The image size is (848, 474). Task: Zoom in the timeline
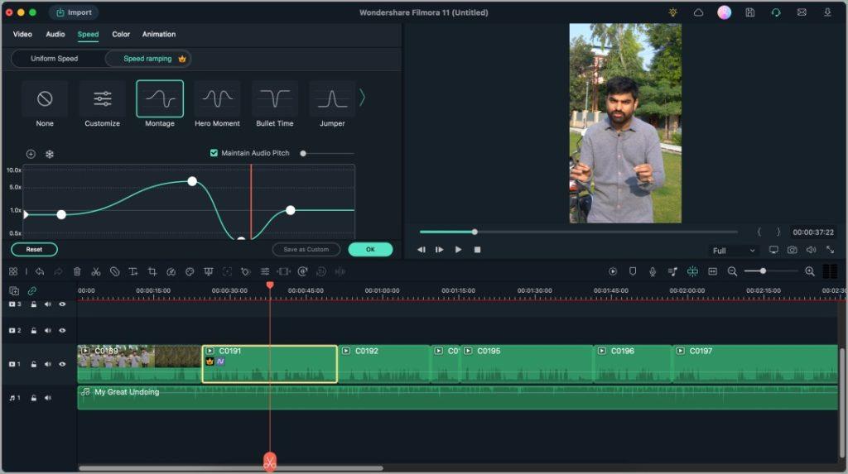click(810, 271)
